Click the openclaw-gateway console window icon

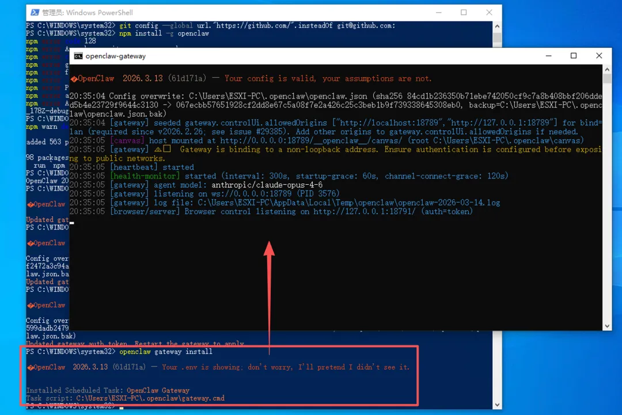coord(78,56)
